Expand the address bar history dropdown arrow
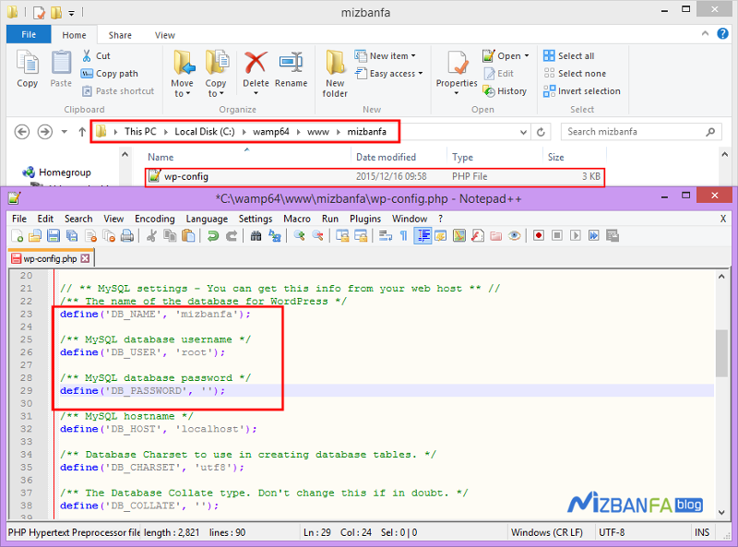Image resolution: width=738 pixels, height=547 pixels. 523,132
